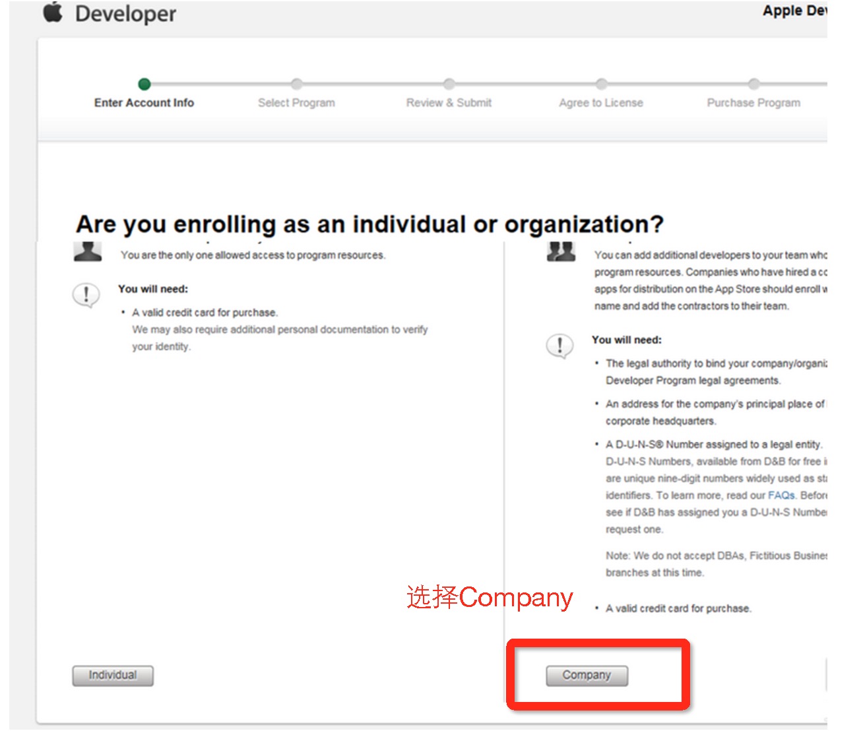Click 'An address for the company's principal place' text
Viewport: 863px width, 731px height.
click(x=716, y=412)
